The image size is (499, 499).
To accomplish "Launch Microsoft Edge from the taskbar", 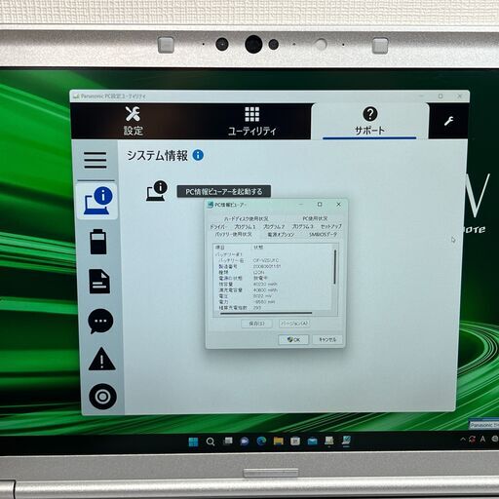I will tap(261, 441).
